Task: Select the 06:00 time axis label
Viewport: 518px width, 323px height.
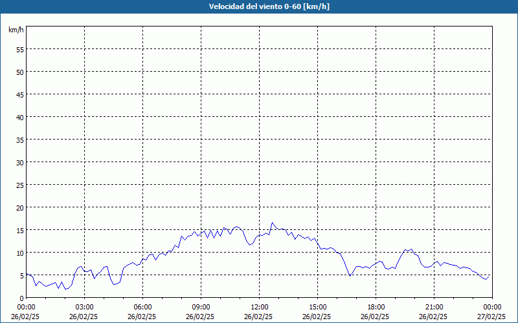Action: pos(142,307)
